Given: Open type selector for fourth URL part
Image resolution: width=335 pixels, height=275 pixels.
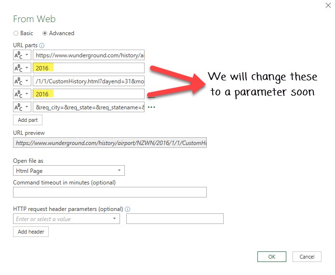Looking at the screenshot, I should point(22,94).
